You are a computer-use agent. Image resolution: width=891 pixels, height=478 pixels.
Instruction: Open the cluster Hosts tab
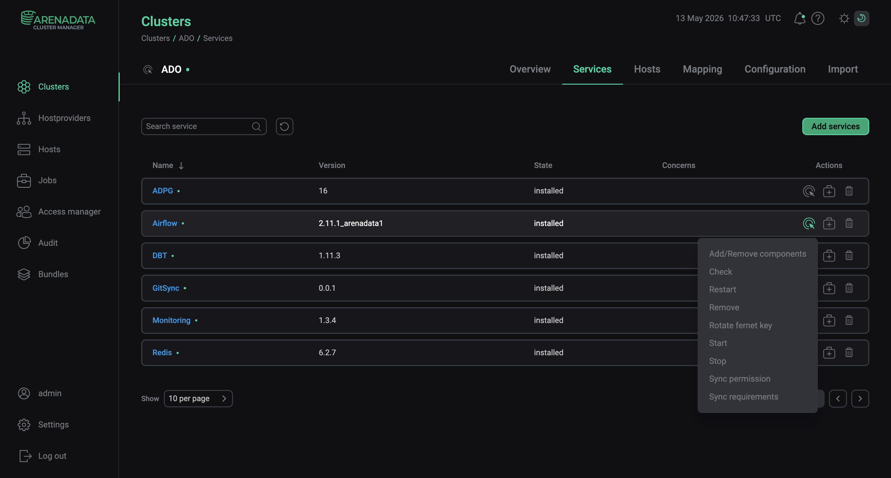click(647, 69)
